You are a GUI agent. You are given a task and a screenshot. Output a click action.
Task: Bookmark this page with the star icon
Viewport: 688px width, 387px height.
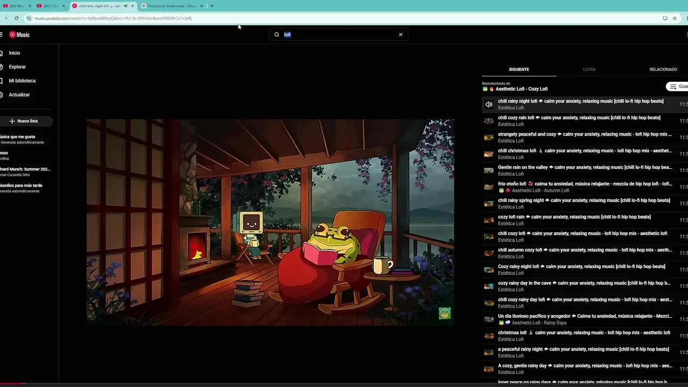tap(675, 18)
